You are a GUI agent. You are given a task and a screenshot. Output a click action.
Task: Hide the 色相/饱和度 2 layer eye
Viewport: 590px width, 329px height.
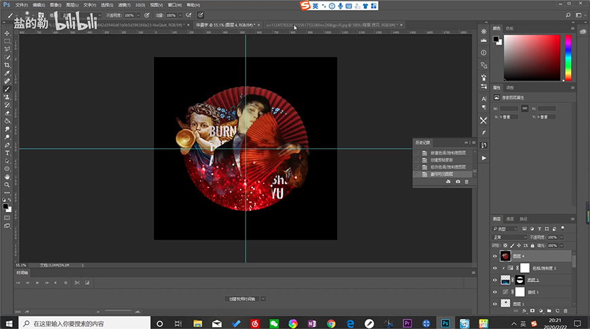coord(495,268)
